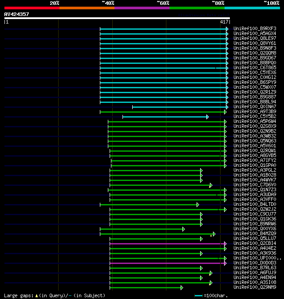Click the UniRef100_Q29NM9 label
284x299 pixels.
coord(255,287)
